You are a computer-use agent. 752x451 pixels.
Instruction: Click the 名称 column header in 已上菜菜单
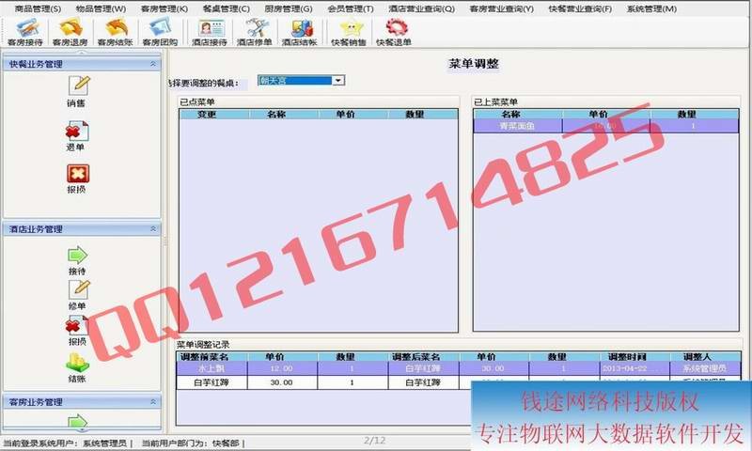coord(518,114)
